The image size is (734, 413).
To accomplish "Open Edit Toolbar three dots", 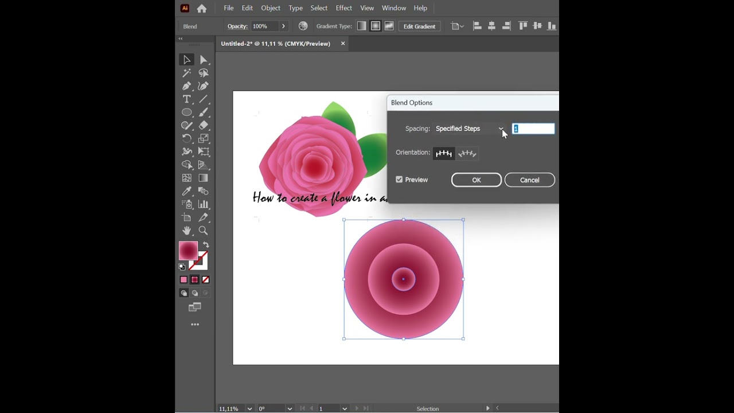I will 195,325.
